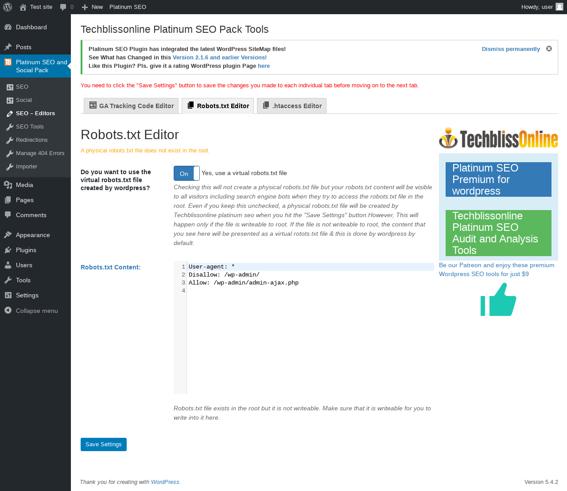This screenshot has width=567, height=491.
Task: Click the SEO submenu sliders icon
Action: coord(10,87)
